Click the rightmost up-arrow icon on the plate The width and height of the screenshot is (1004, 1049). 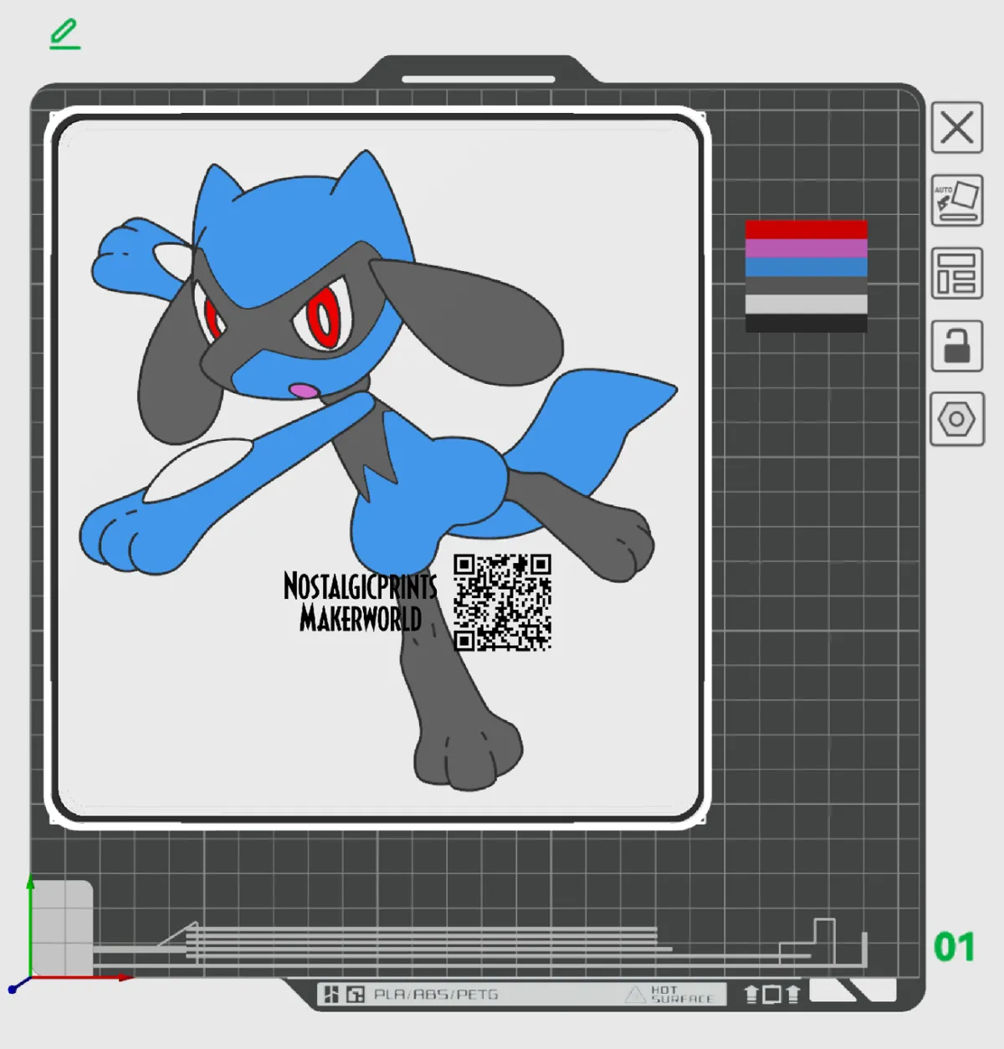(791, 995)
